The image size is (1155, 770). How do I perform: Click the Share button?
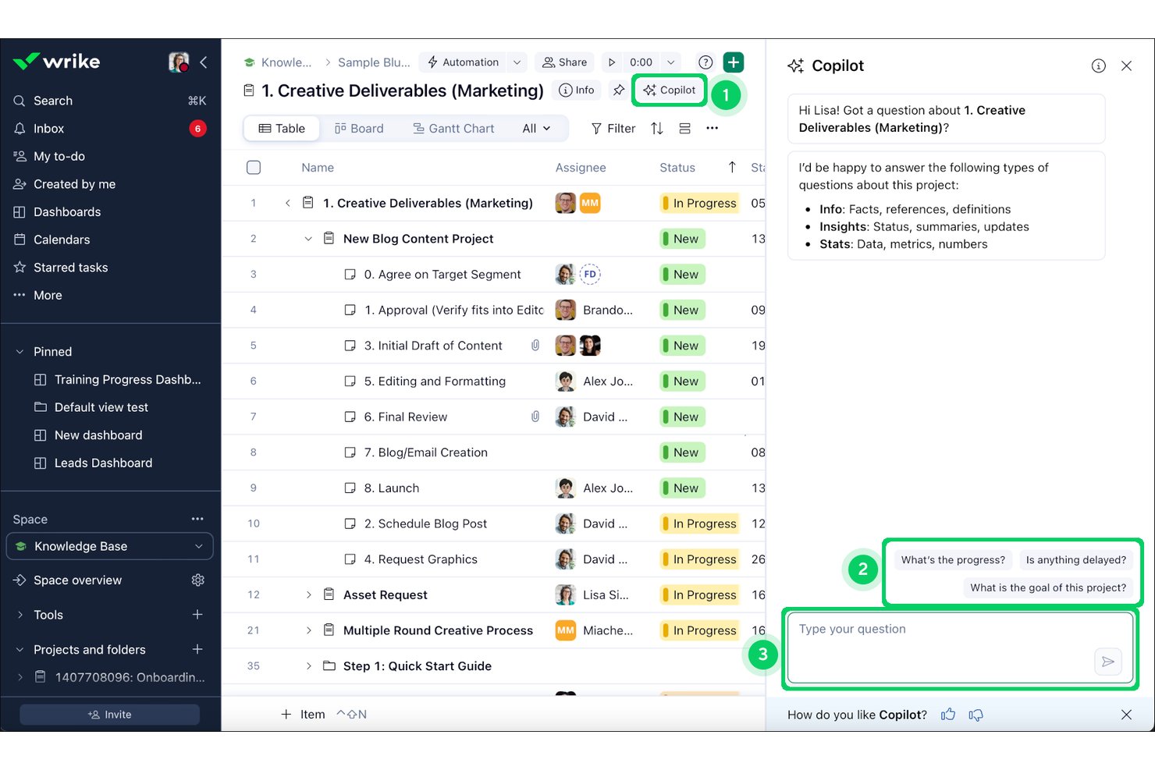(564, 62)
